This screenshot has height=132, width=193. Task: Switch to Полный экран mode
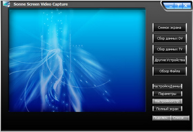click(167, 109)
